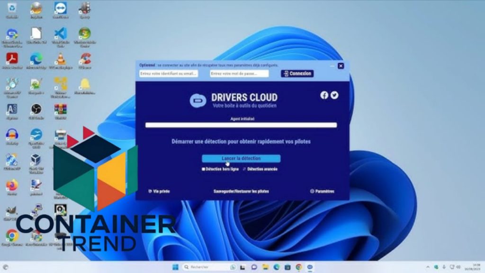Open Google Chrome from the taskbar
This screenshot has width=485, height=273.
tap(299, 267)
